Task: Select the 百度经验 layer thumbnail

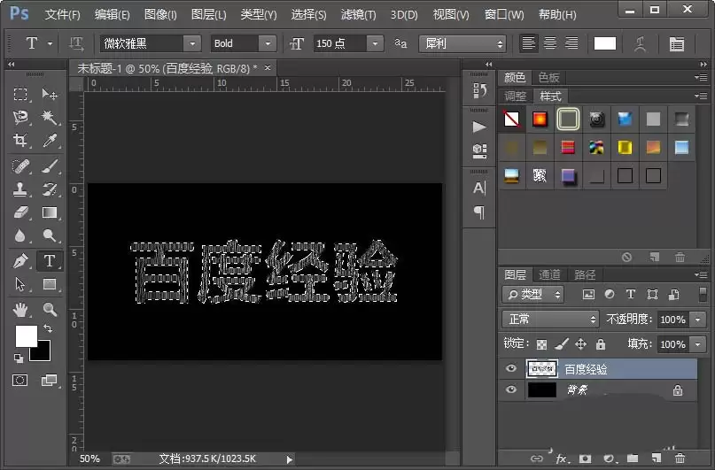Action: tap(541, 368)
